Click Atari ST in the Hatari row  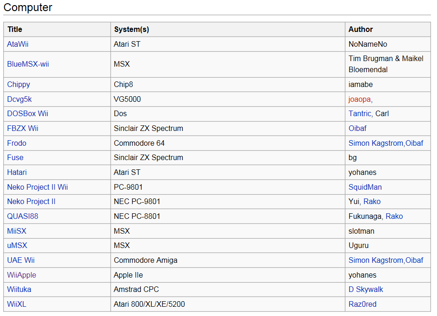pos(127,173)
